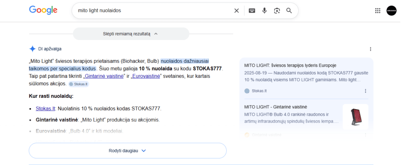This screenshot has width=405, height=165.
Task: Click the faded "Eurovaistinė" bullet item
Action: [x=79, y=131]
